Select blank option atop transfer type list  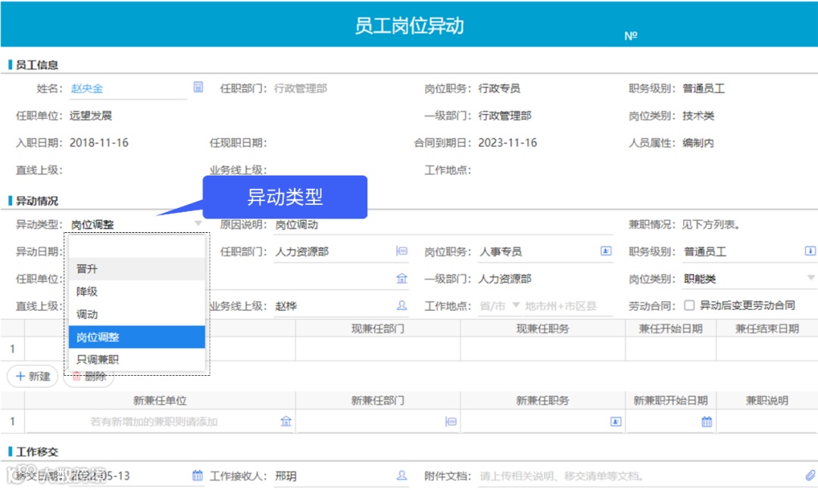[136, 247]
